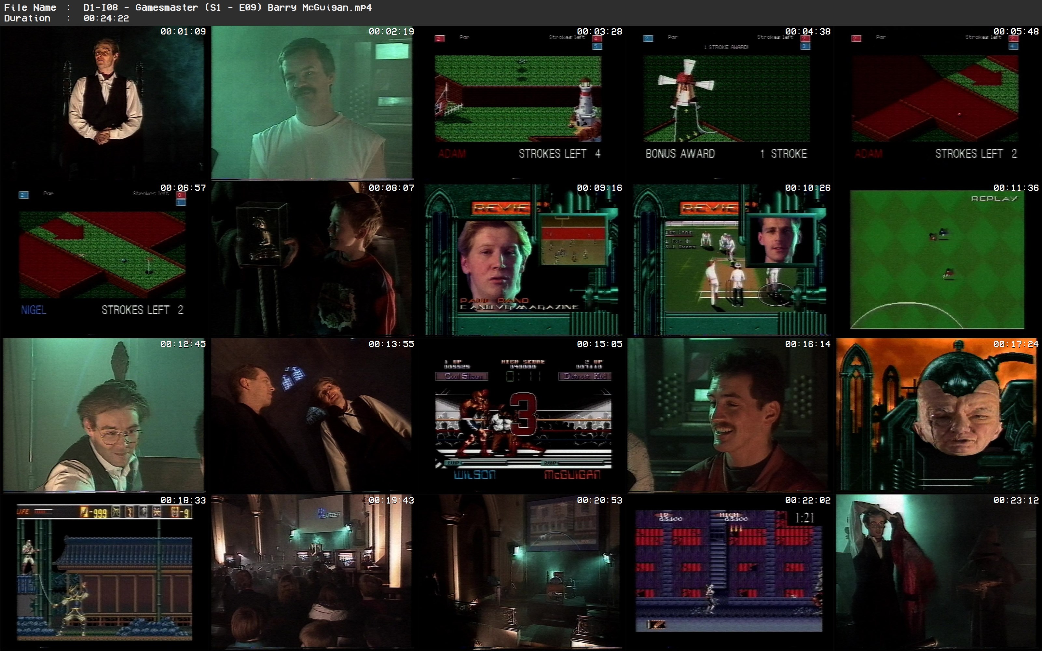The height and width of the screenshot is (651, 1042).
Task: Click the windmill Bonus Award frame
Action: coord(728,103)
